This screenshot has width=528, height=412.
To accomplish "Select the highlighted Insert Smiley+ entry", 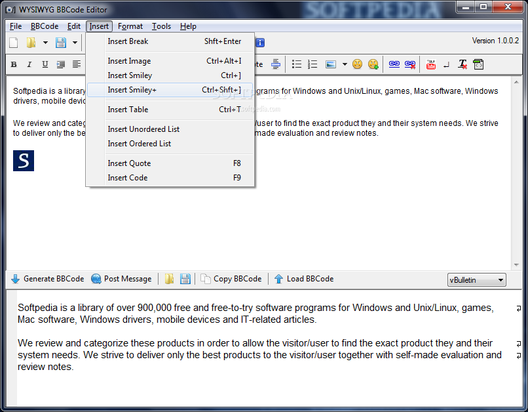I will click(170, 90).
